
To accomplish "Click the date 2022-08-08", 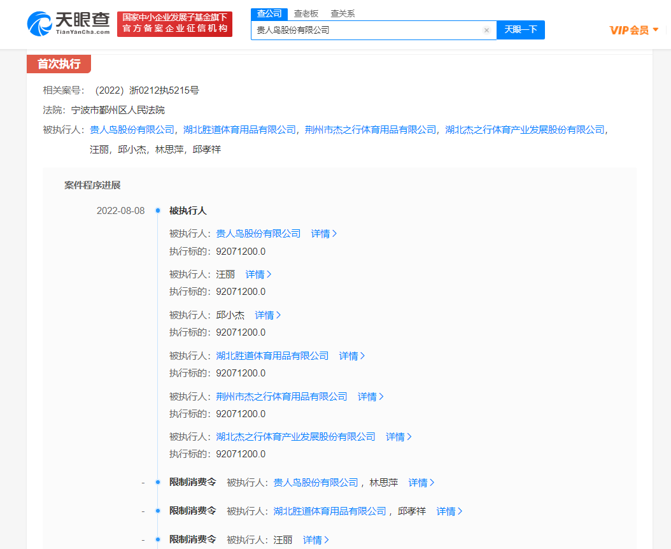I will [x=121, y=211].
